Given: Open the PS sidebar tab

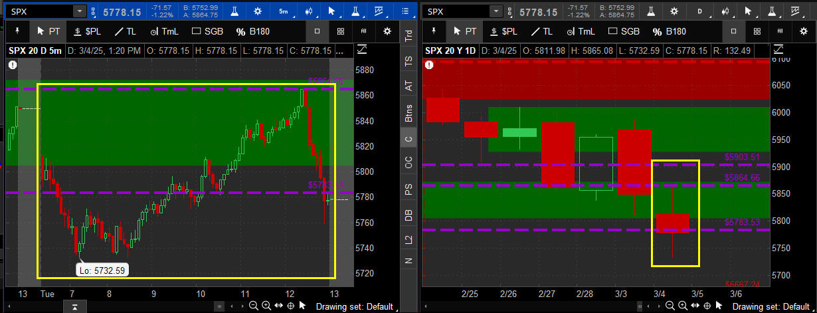Looking at the screenshot, I should pos(408,189).
